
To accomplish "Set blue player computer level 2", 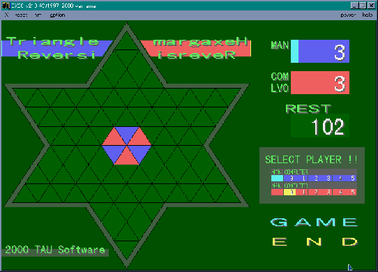I will tap(314, 179).
